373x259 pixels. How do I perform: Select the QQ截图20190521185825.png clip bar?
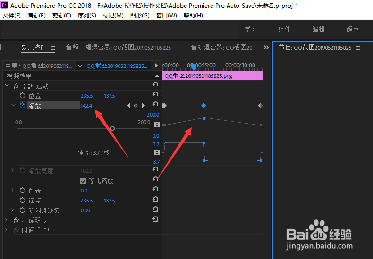[212, 76]
